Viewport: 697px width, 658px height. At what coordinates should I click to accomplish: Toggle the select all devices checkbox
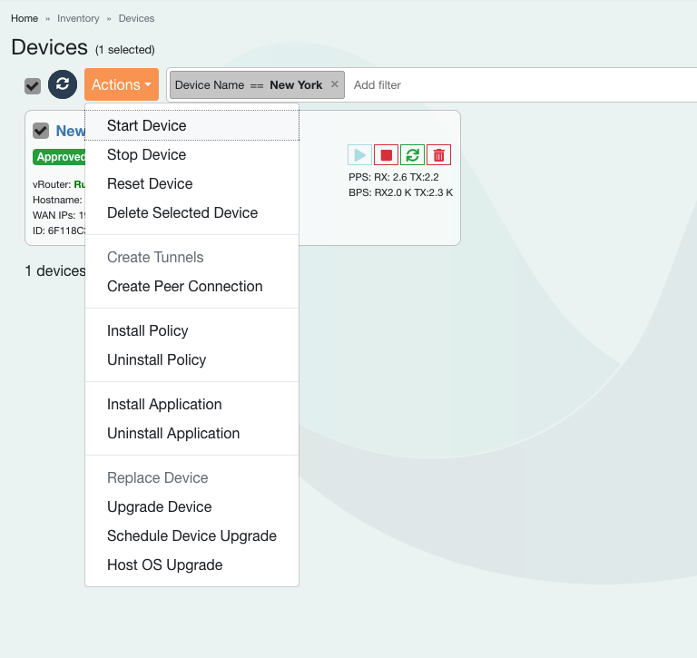pos(33,85)
